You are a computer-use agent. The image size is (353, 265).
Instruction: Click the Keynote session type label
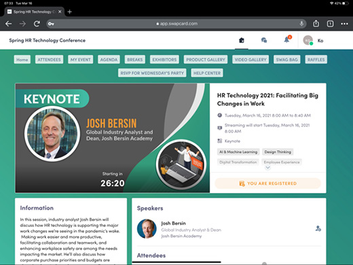(232, 141)
